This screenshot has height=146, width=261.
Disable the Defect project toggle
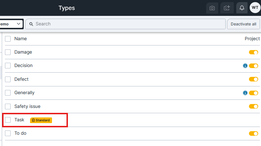[254, 79]
